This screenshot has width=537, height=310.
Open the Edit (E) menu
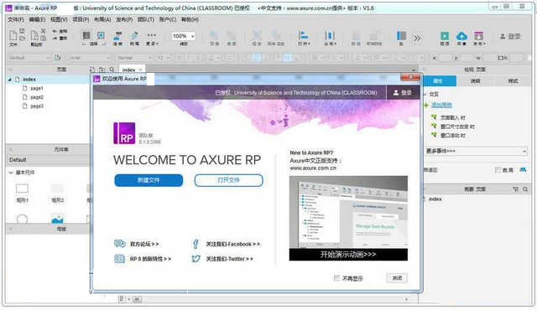click(37, 19)
